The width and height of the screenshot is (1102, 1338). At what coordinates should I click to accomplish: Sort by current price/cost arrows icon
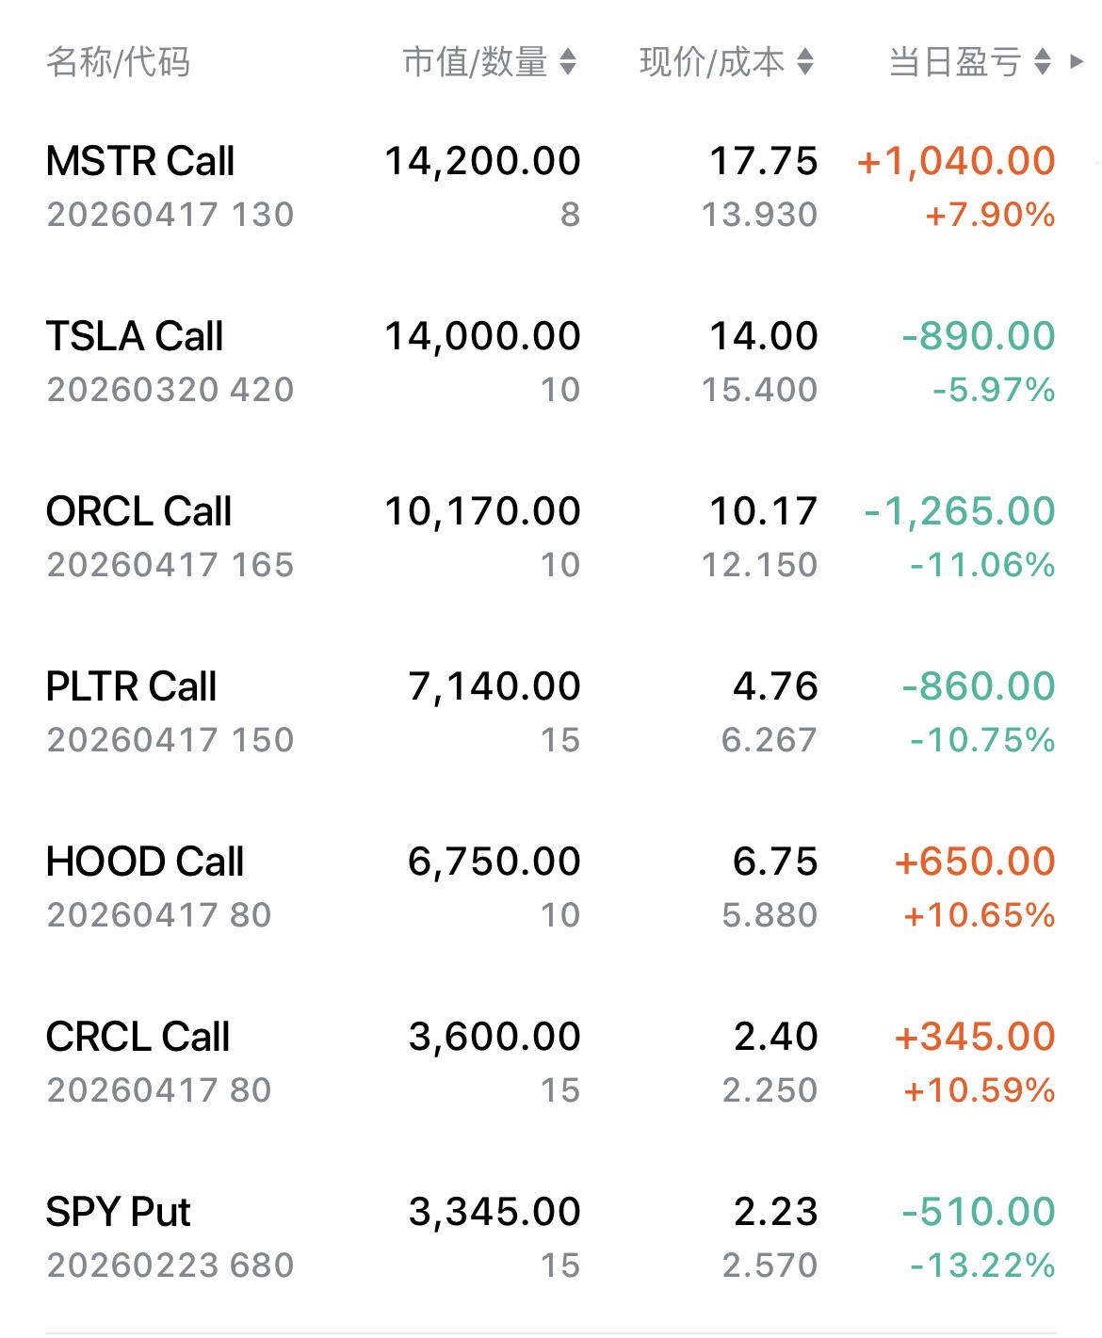point(805,62)
